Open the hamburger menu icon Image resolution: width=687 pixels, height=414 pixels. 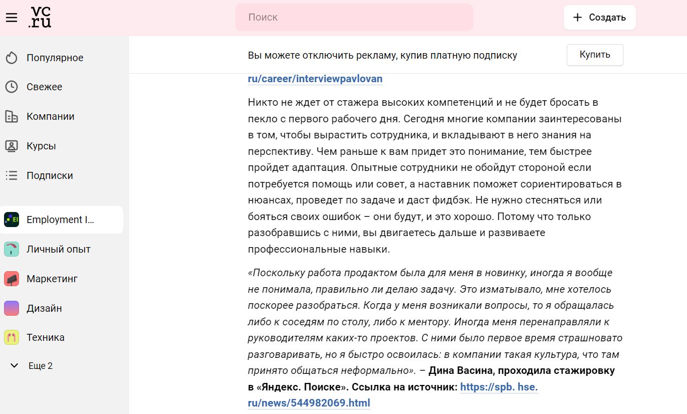tap(12, 18)
